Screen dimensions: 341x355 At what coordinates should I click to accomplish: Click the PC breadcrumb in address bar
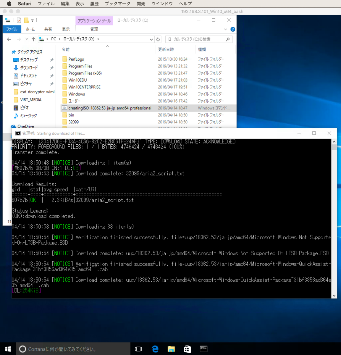54,39
